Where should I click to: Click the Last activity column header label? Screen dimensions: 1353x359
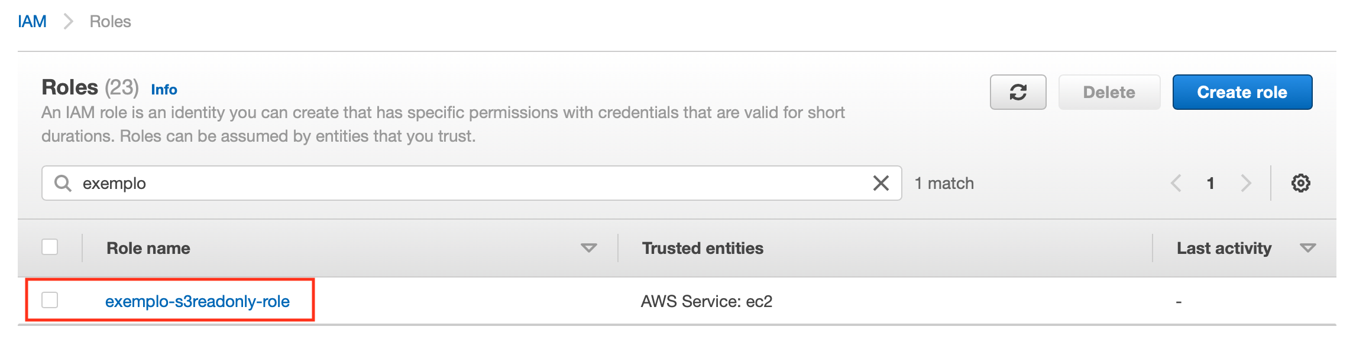[x=1223, y=248]
